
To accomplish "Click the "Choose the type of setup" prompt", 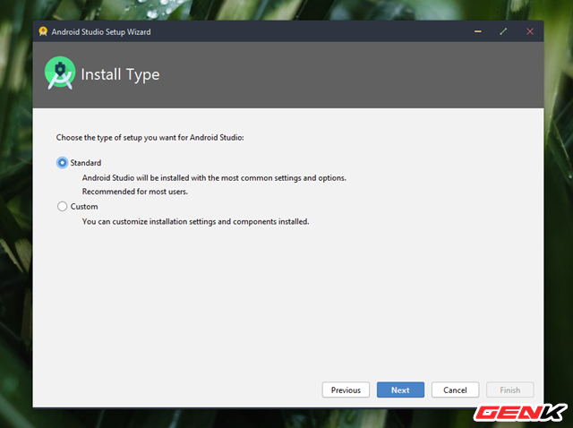I will point(150,138).
